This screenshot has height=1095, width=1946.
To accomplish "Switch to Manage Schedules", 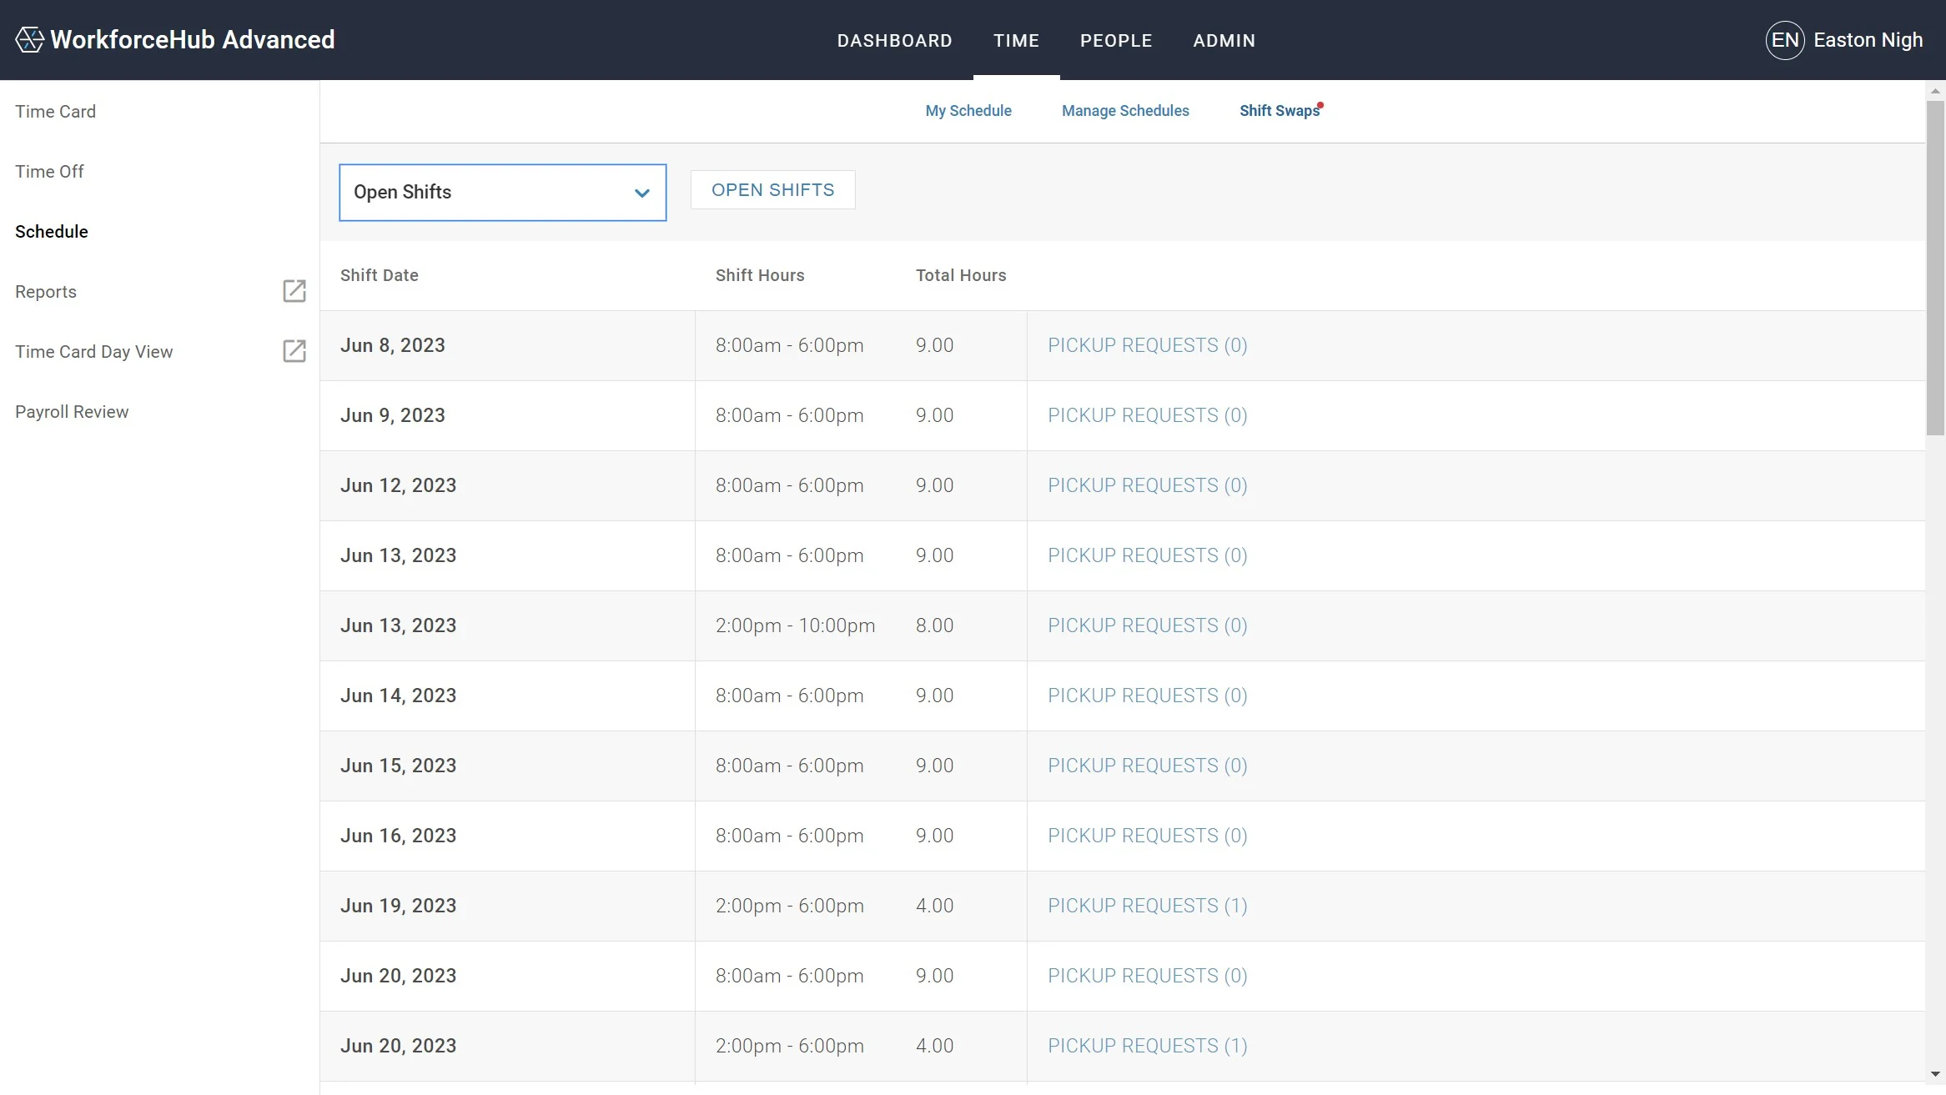I will tap(1125, 110).
